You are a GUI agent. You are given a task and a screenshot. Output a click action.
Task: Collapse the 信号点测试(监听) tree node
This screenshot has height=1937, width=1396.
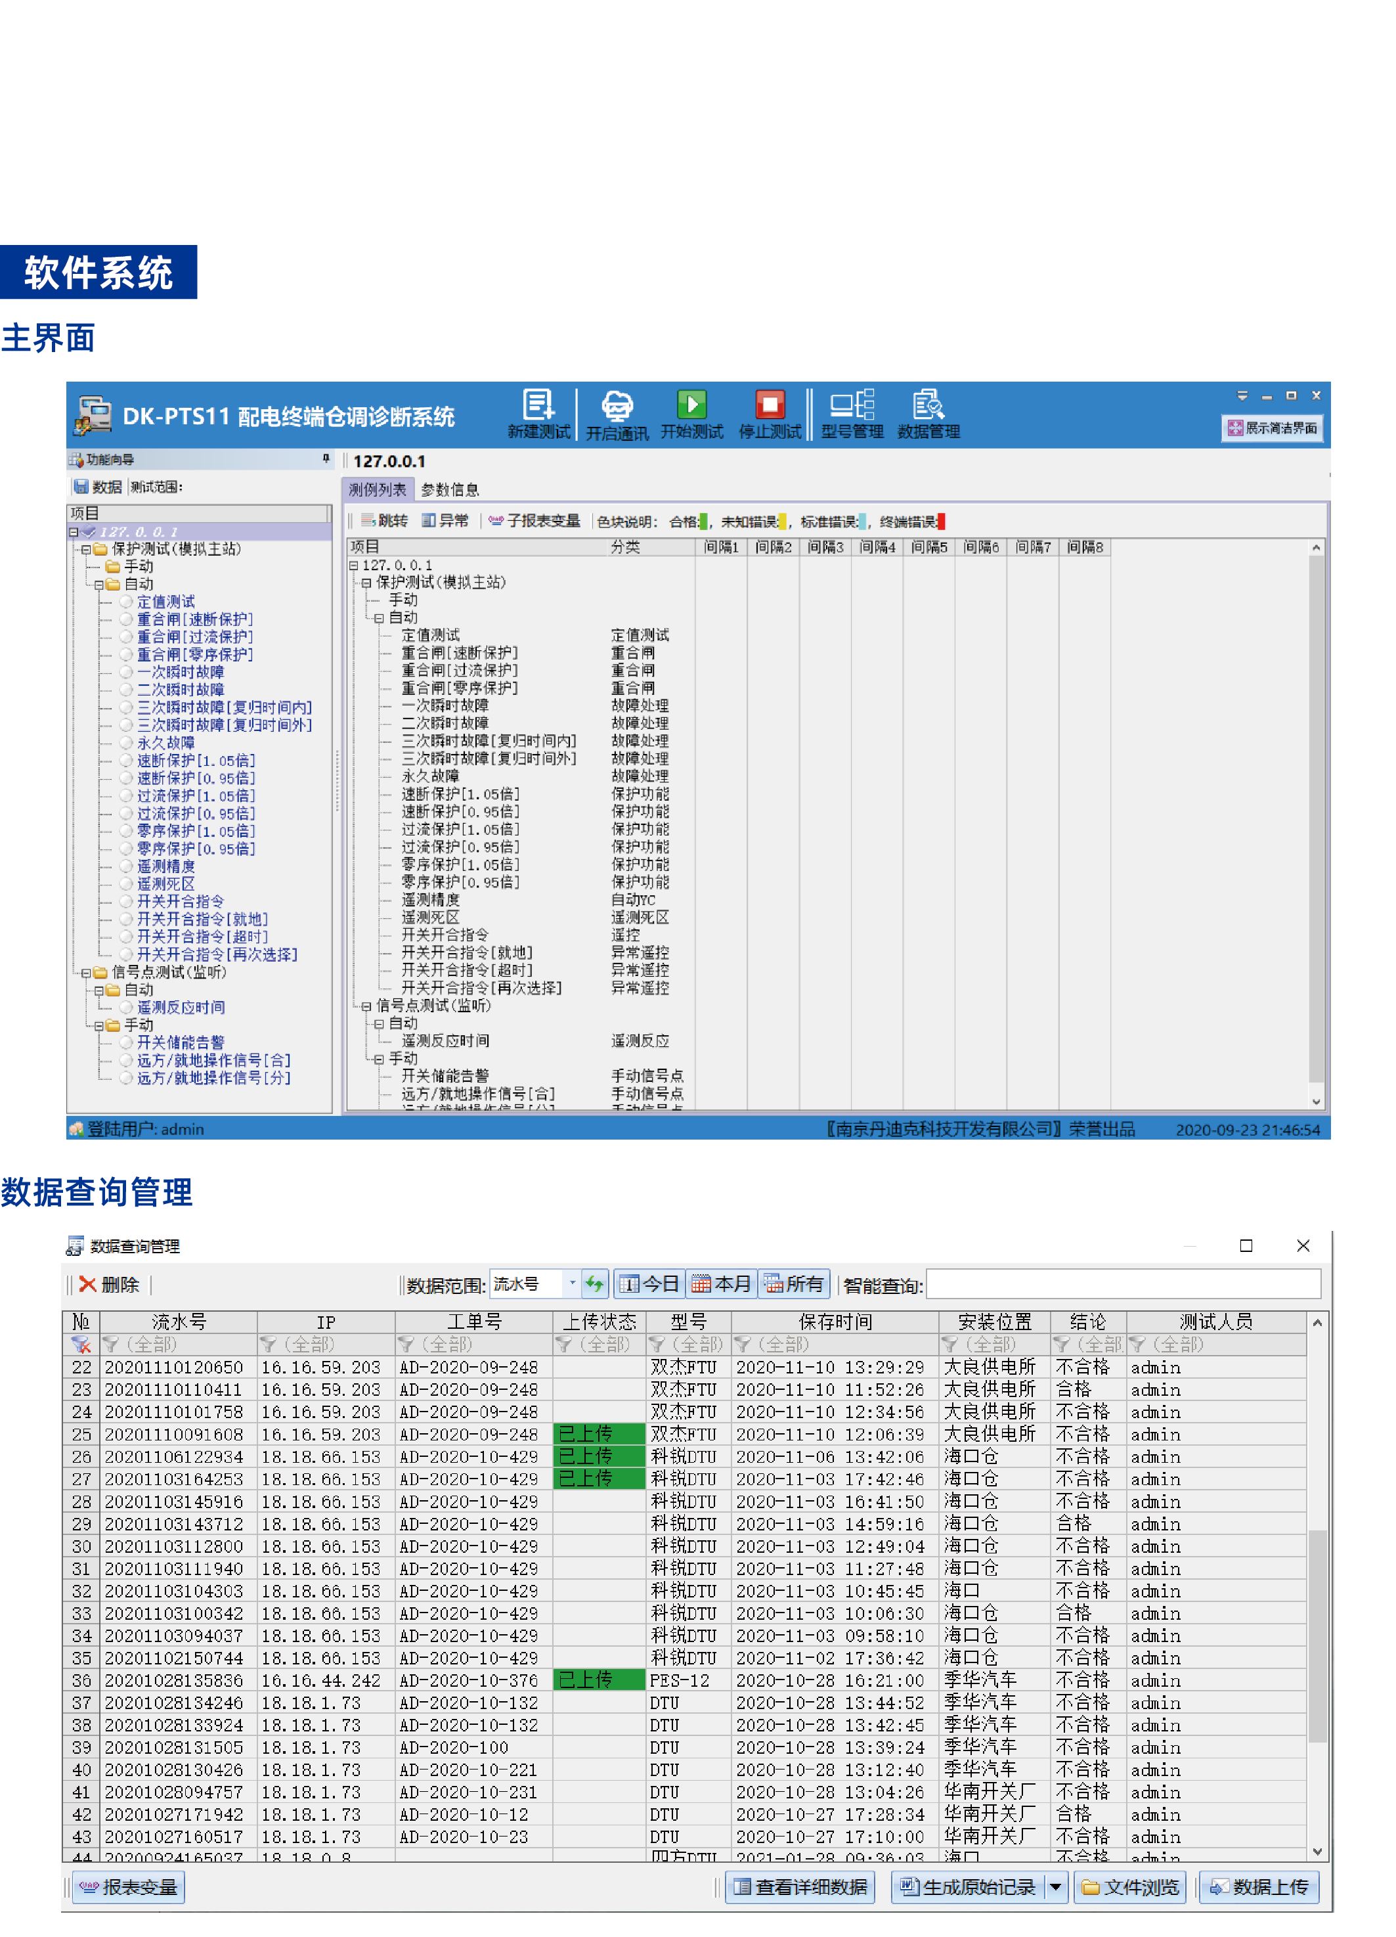[85, 973]
